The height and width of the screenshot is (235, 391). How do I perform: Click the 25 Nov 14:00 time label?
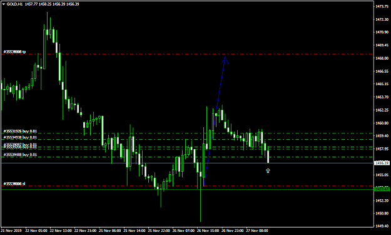pyautogui.click(x=135, y=231)
